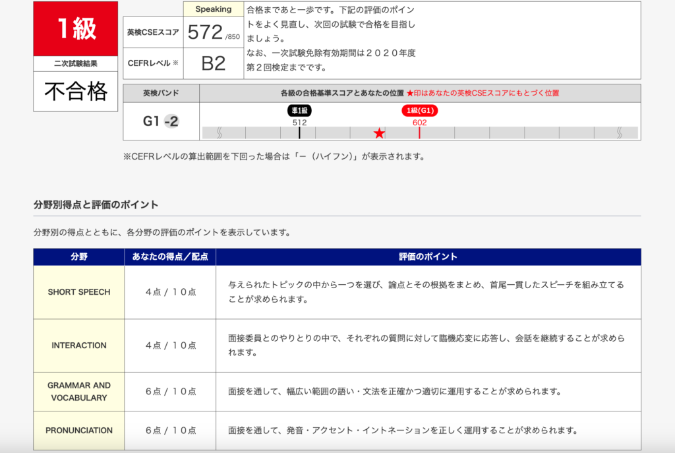Click the 512 black threshold line on scale

click(299, 133)
